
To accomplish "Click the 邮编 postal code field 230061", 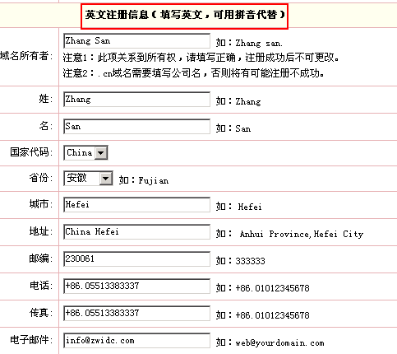I will click(136, 259).
